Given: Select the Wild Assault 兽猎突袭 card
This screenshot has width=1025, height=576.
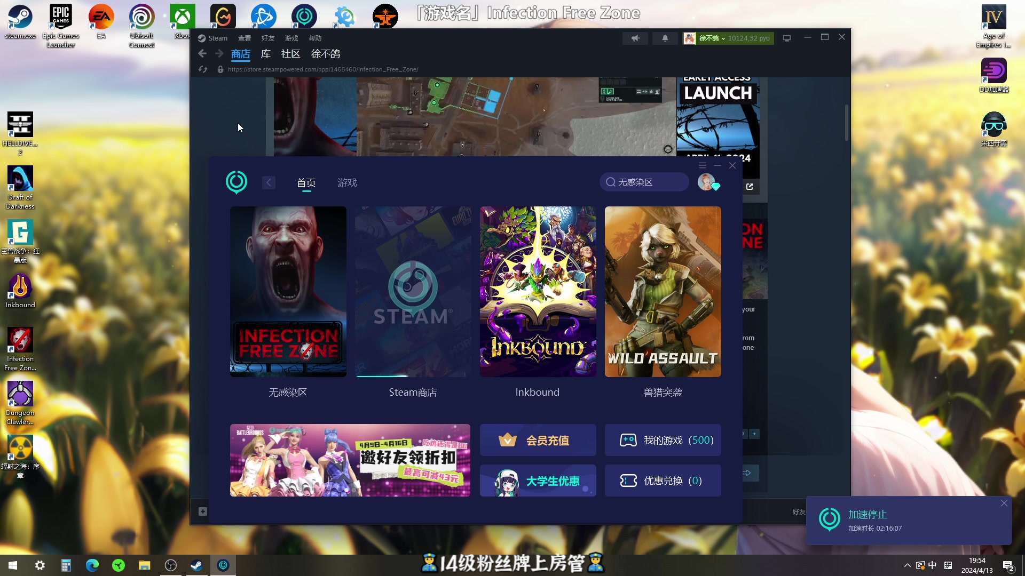Looking at the screenshot, I should click(x=663, y=292).
